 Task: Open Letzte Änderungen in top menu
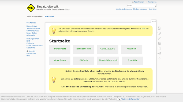(124, 9)
